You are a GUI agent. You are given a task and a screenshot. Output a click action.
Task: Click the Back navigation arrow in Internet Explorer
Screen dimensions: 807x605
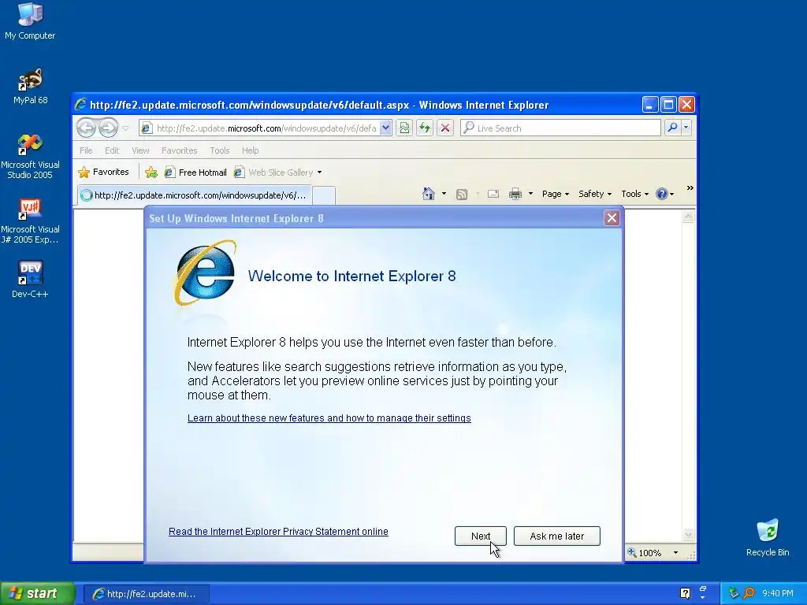coord(87,128)
